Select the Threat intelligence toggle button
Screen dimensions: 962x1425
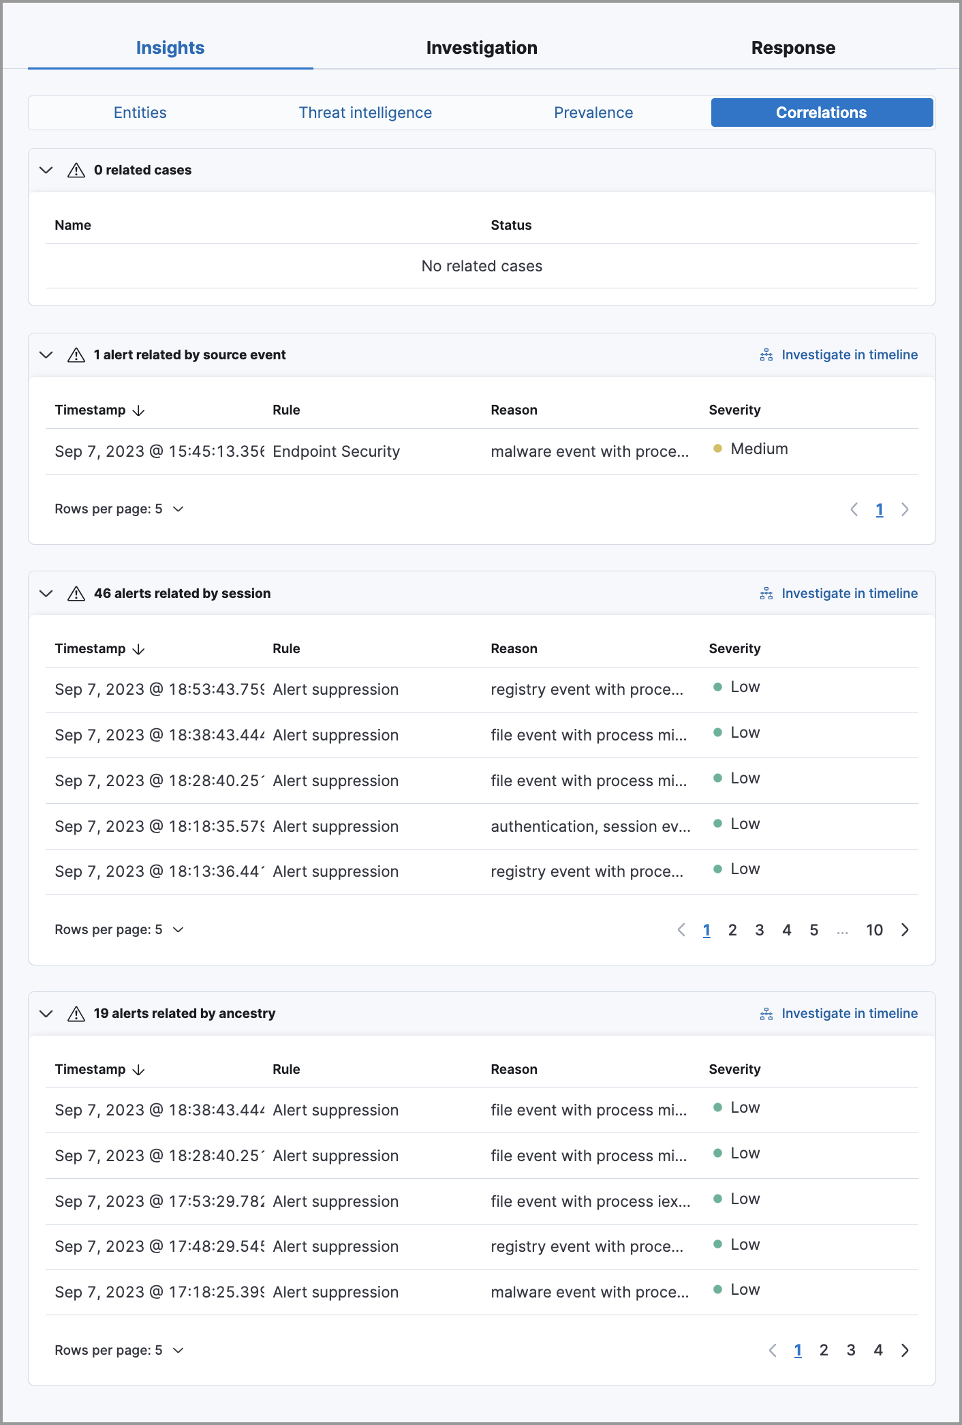[x=365, y=113]
